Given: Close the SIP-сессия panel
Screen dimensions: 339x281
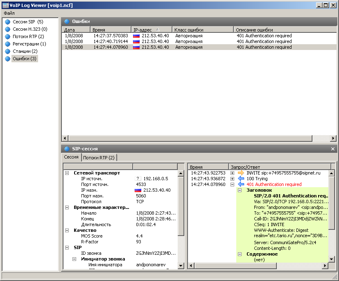Looking at the screenshot, I should pyautogui.click(x=333, y=149).
